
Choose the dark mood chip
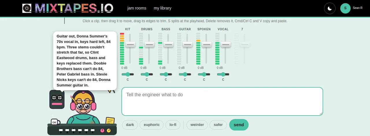coord(130,125)
